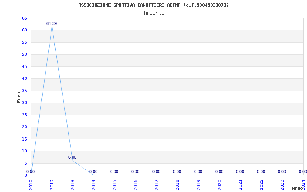Click the 0.00 value above 2016
Screen dimensions: 307x192
[x=135, y=172]
